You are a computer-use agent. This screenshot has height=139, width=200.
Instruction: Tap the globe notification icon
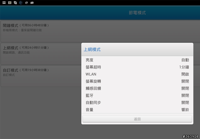[26, 3]
